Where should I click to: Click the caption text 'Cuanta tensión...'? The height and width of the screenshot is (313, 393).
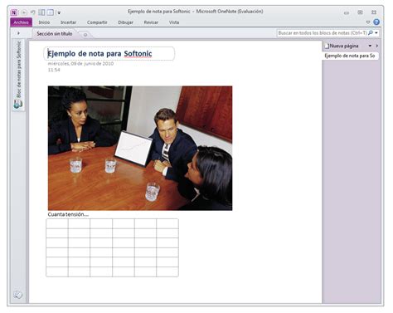click(68, 214)
